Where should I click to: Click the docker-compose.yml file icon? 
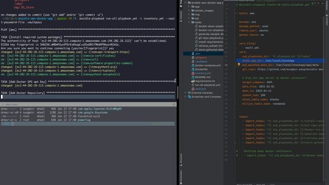pyautogui.click(x=193, y=65)
